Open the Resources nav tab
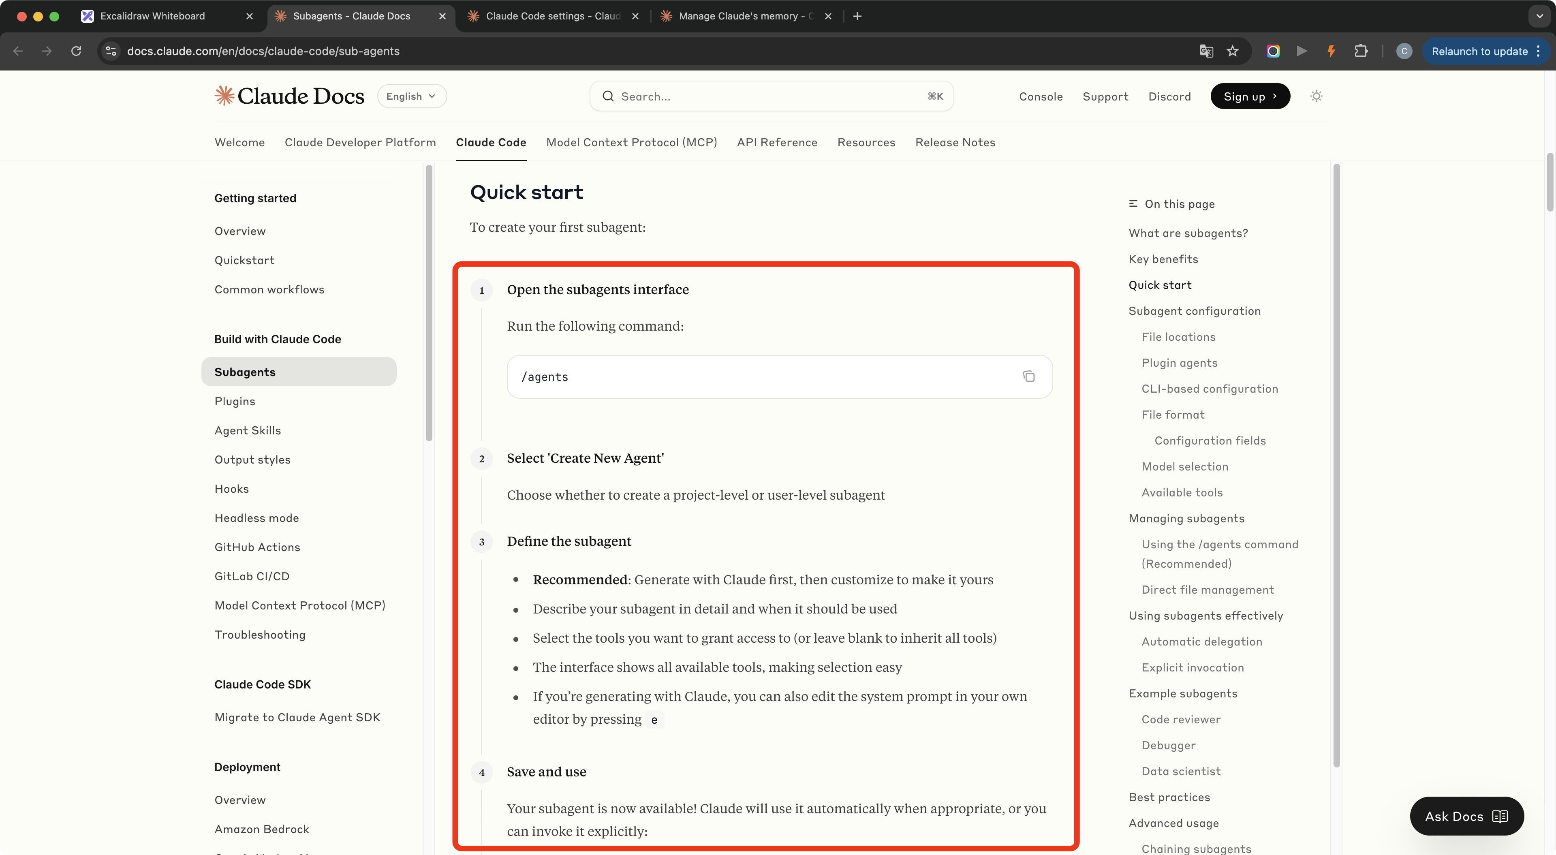This screenshot has height=855, width=1556. pos(866,143)
